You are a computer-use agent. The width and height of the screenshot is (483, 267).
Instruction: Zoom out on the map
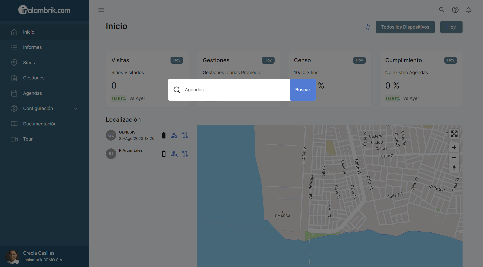point(454,158)
